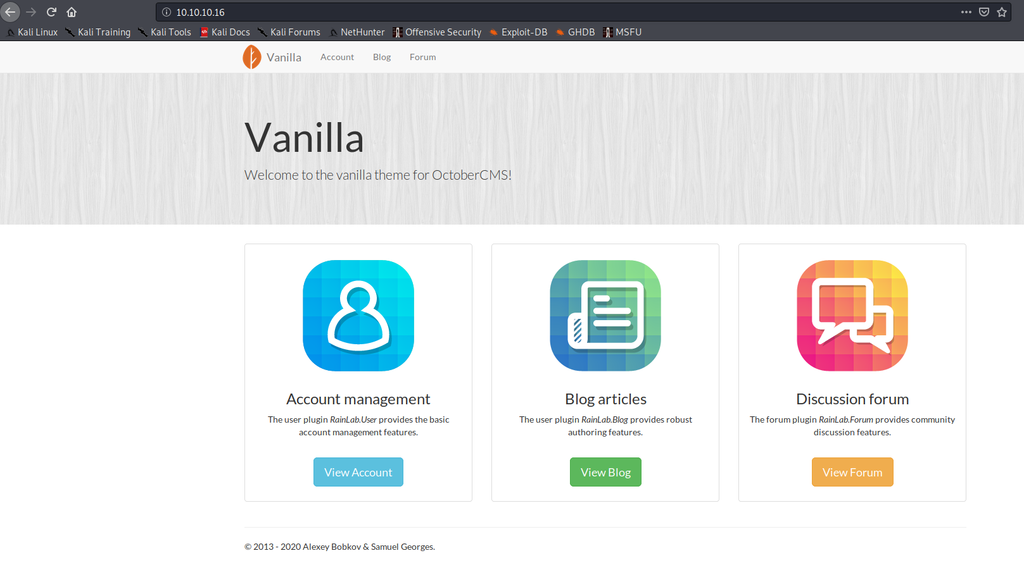1024x565 pixels.
Task: Open the Forum navigation menu item
Action: 422,57
